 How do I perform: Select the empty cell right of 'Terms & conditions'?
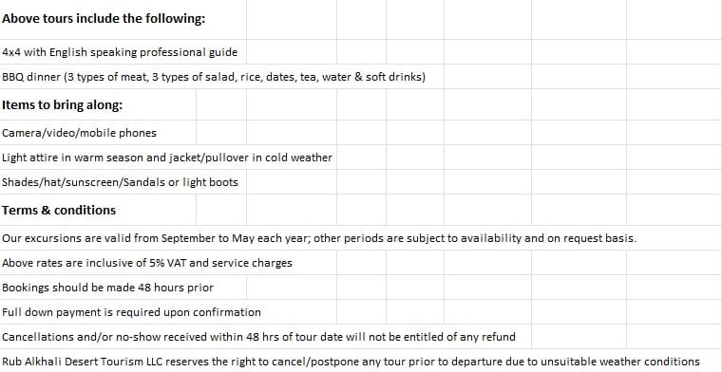[x=221, y=210]
